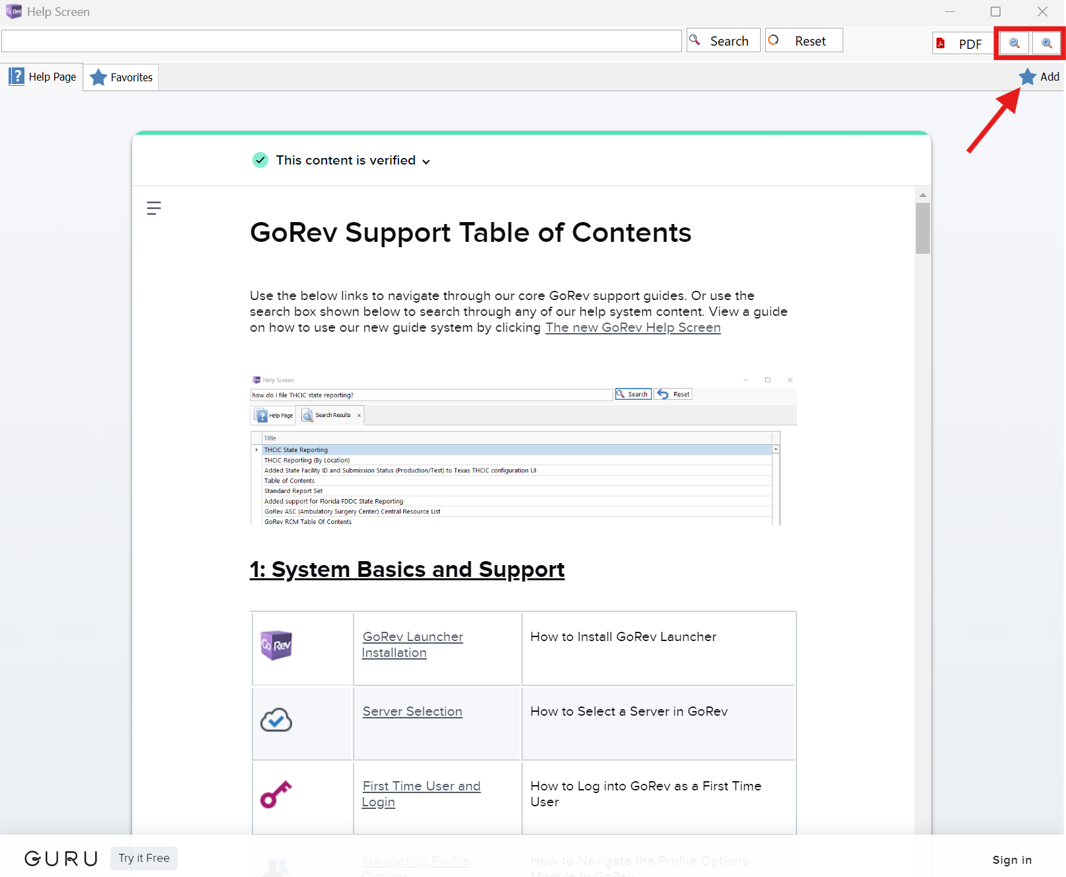Click the GoRev cube logo icon in table
Image resolution: width=1066 pixels, height=877 pixels.
276,646
